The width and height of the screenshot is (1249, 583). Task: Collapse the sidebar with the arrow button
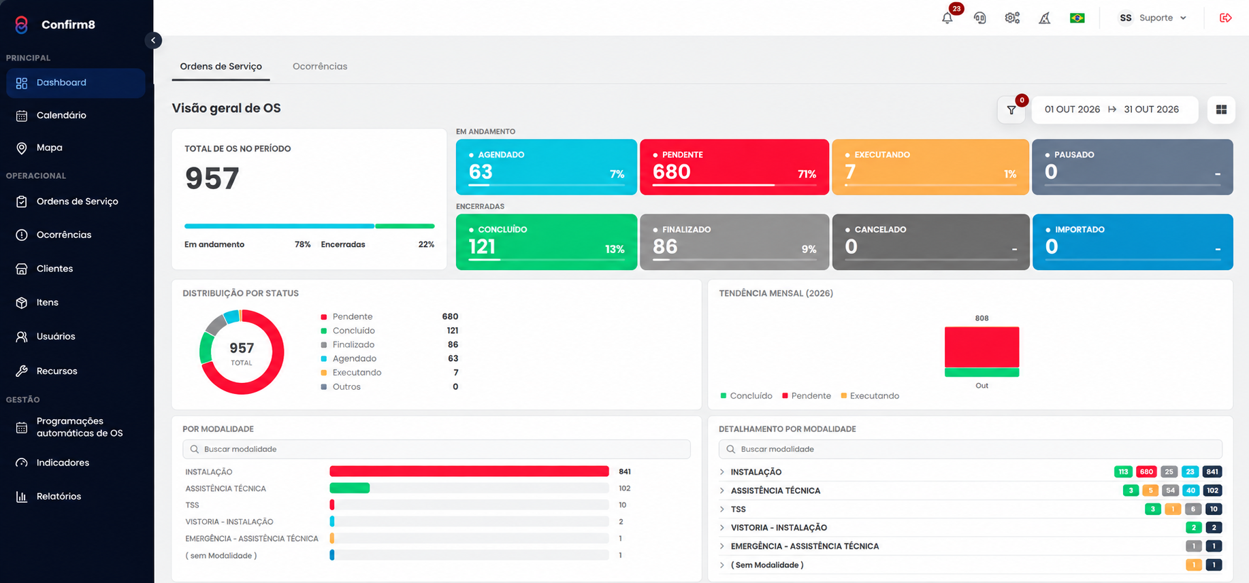pyautogui.click(x=153, y=40)
